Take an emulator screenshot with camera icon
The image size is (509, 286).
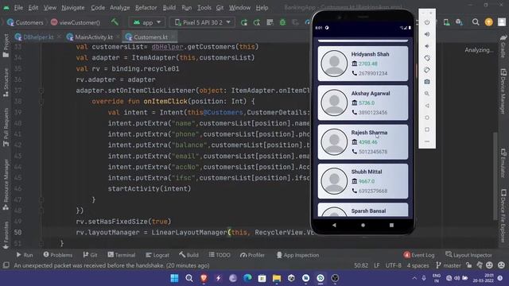coord(427,82)
